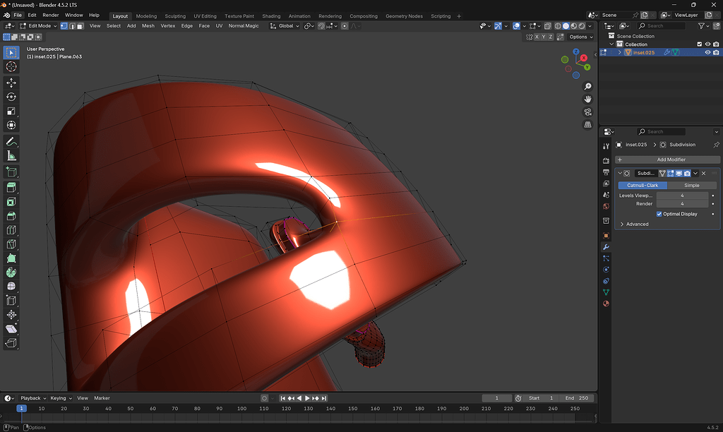Image resolution: width=723 pixels, height=432 pixels.
Task: Open the Global transform orientation dropdown
Action: coord(285,26)
